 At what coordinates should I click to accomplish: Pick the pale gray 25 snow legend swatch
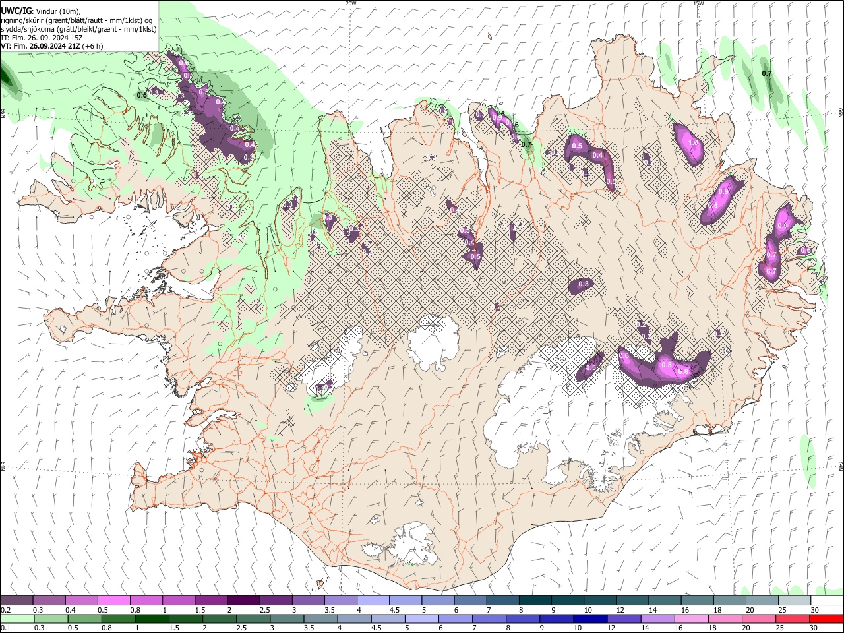(x=794, y=600)
